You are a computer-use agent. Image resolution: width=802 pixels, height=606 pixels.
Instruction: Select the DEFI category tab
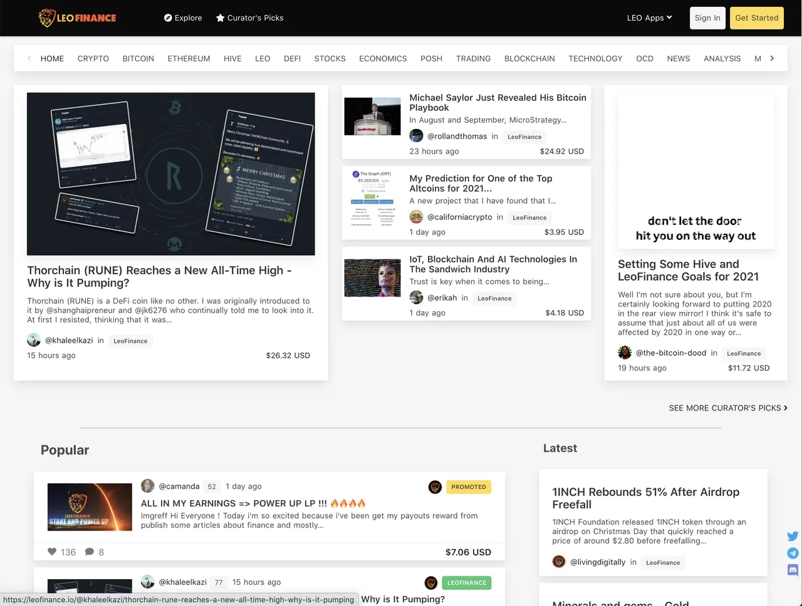pyautogui.click(x=292, y=58)
